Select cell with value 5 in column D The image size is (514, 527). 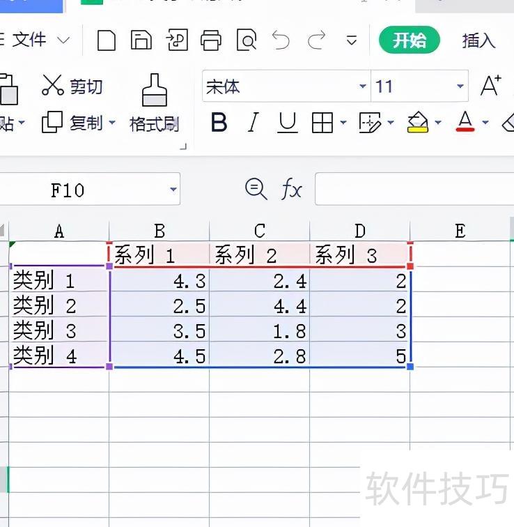360,355
